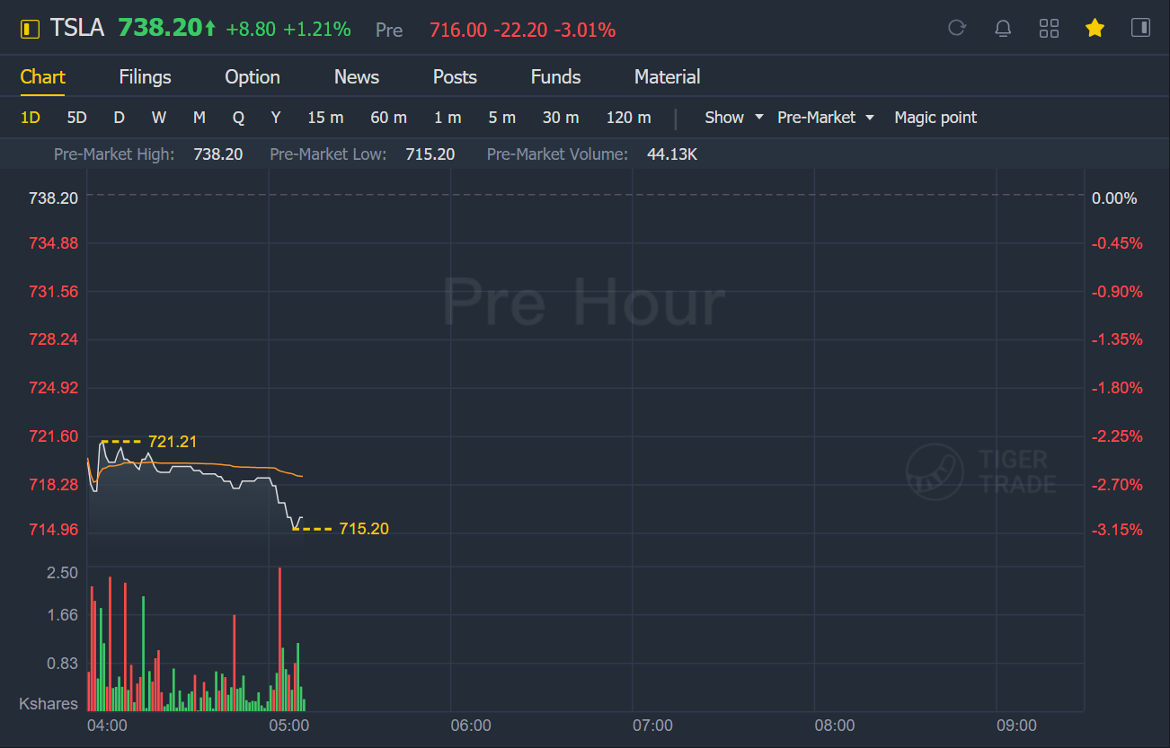The image size is (1170, 748).
Task: Open the Chart tab
Action: (x=42, y=77)
